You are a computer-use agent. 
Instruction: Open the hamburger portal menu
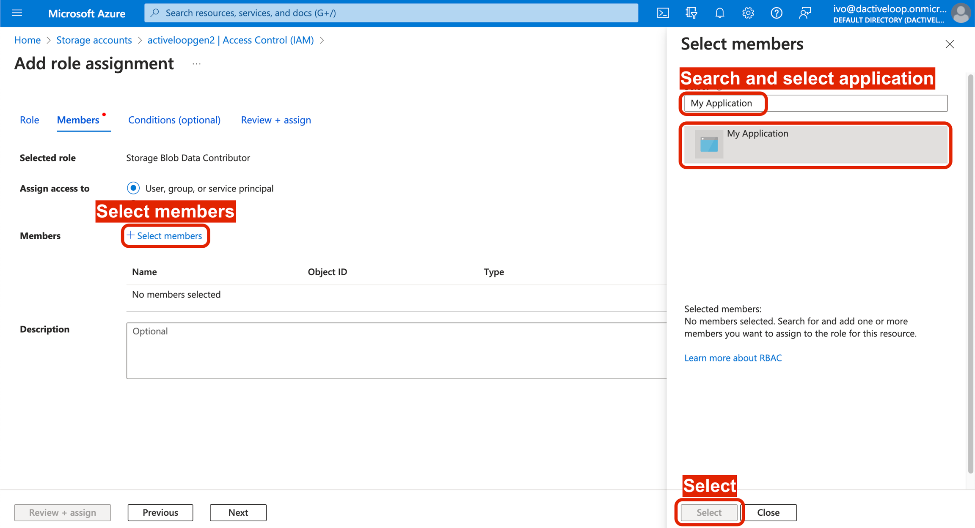(17, 13)
